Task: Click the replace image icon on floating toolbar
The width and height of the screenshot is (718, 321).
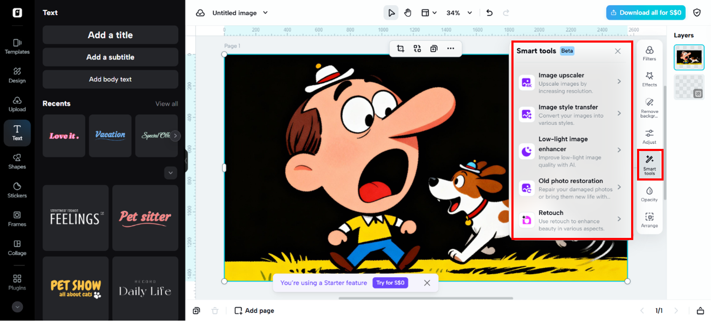Action: pos(417,49)
